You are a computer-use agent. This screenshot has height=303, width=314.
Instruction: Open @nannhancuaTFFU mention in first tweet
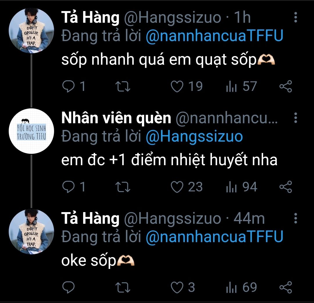click(x=214, y=36)
